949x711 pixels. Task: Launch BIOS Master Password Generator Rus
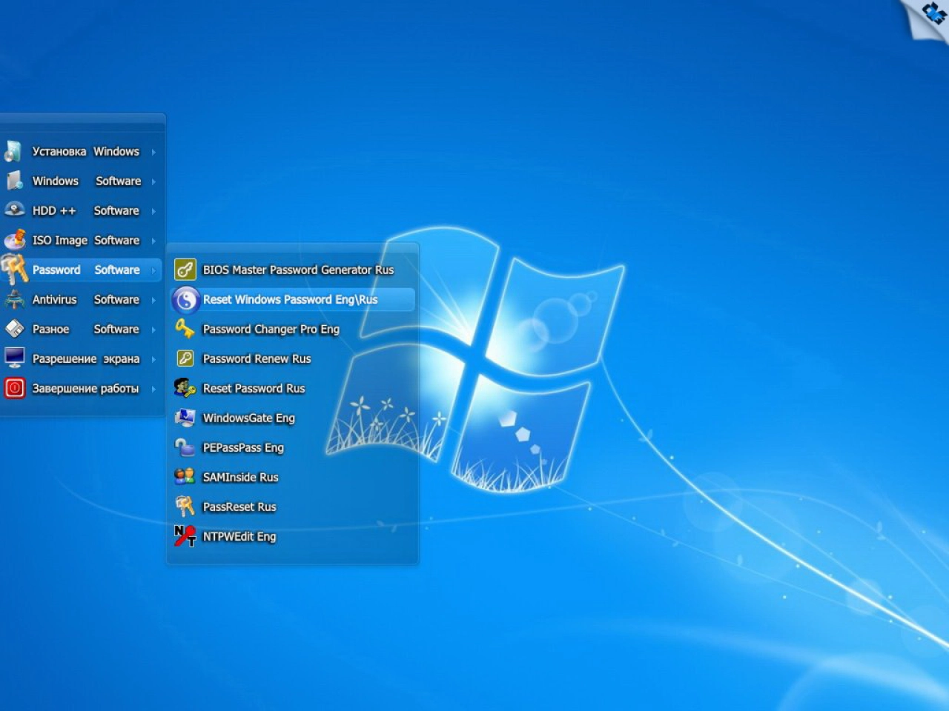point(293,270)
